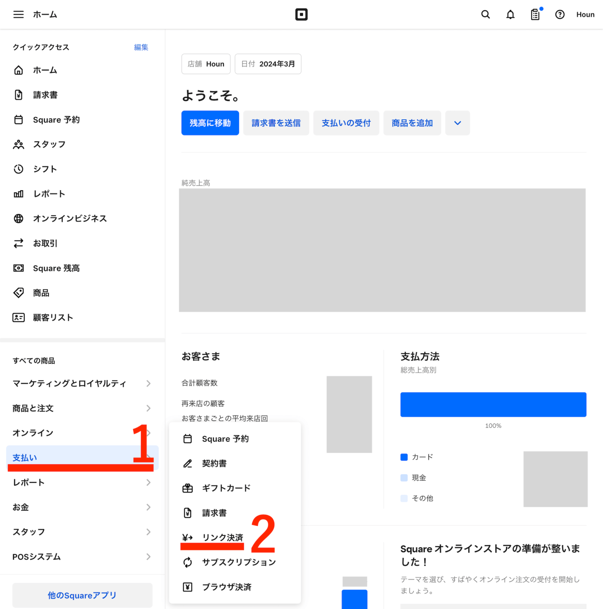Image resolution: width=603 pixels, height=609 pixels.
Task: Click the blue 100% payment bar
Action: pos(493,404)
